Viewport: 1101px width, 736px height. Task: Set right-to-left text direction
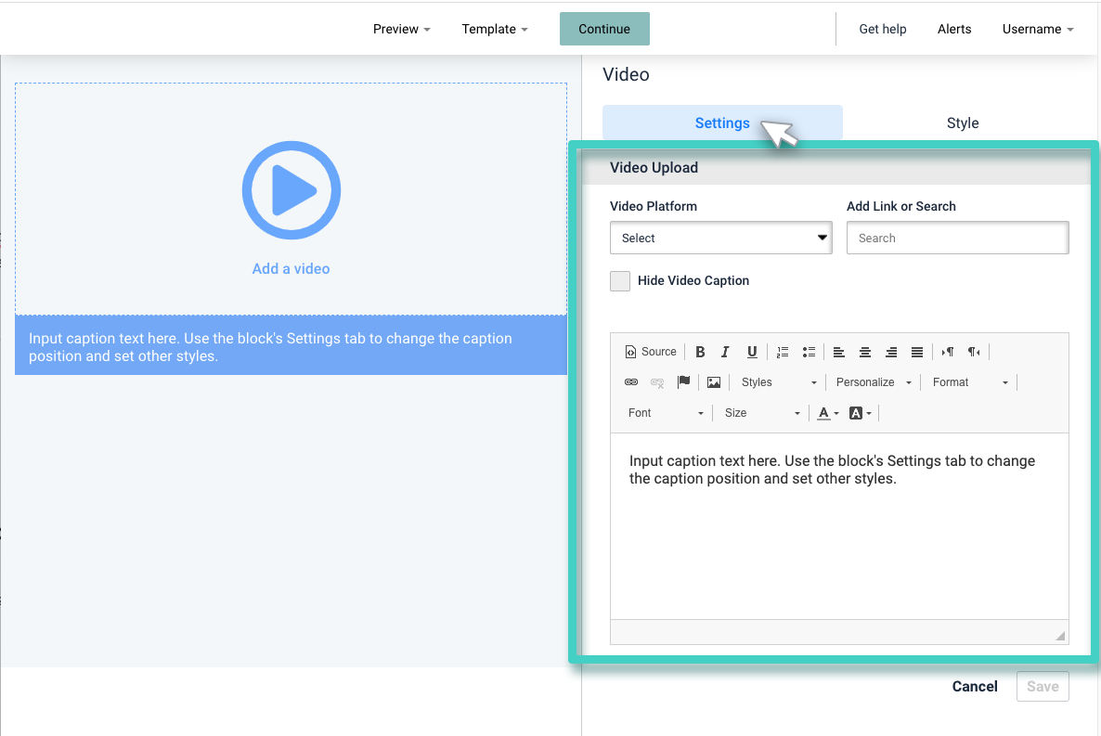point(974,352)
